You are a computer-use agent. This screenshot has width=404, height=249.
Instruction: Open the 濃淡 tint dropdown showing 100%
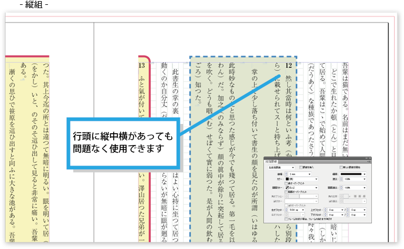(x=355, y=179)
